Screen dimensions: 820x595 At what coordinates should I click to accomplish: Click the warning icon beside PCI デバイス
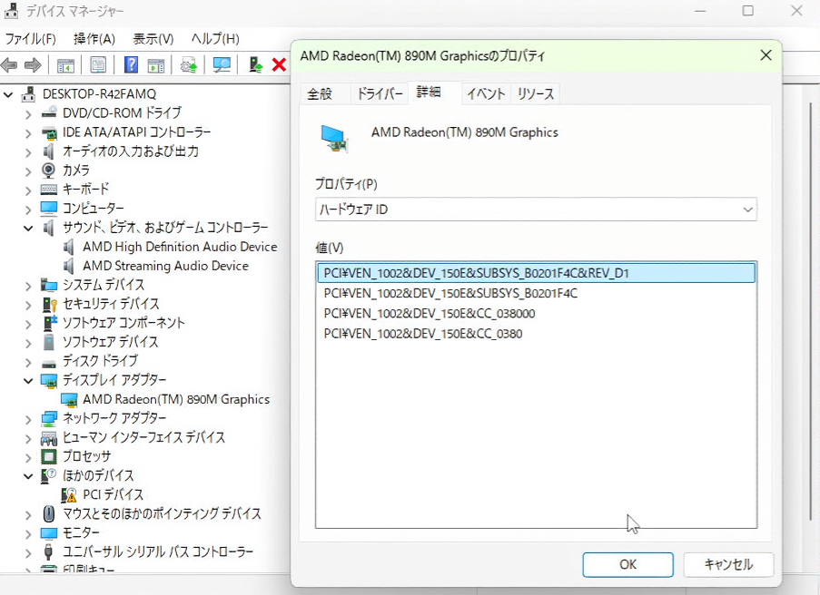[x=68, y=494]
